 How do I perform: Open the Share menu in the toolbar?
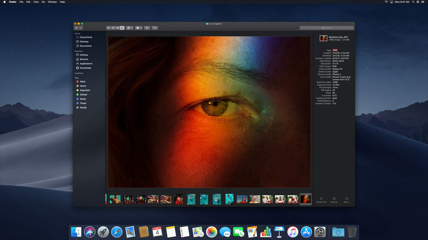pos(147,28)
